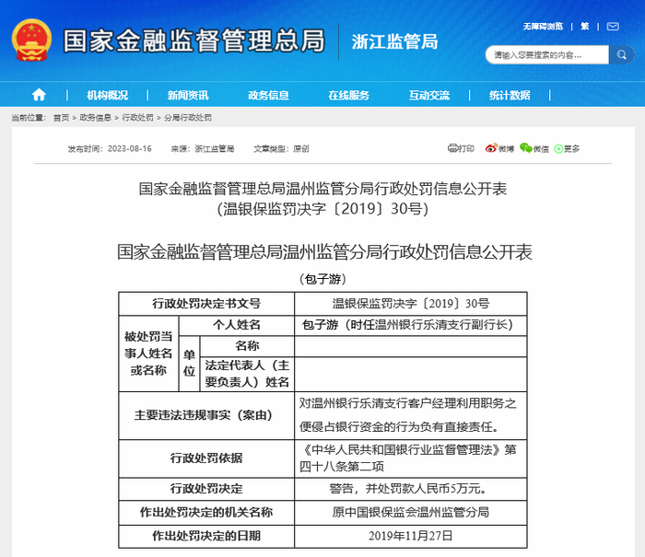Click the 行政处罚 breadcrumb link
645x557 pixels.
point(138,118)
